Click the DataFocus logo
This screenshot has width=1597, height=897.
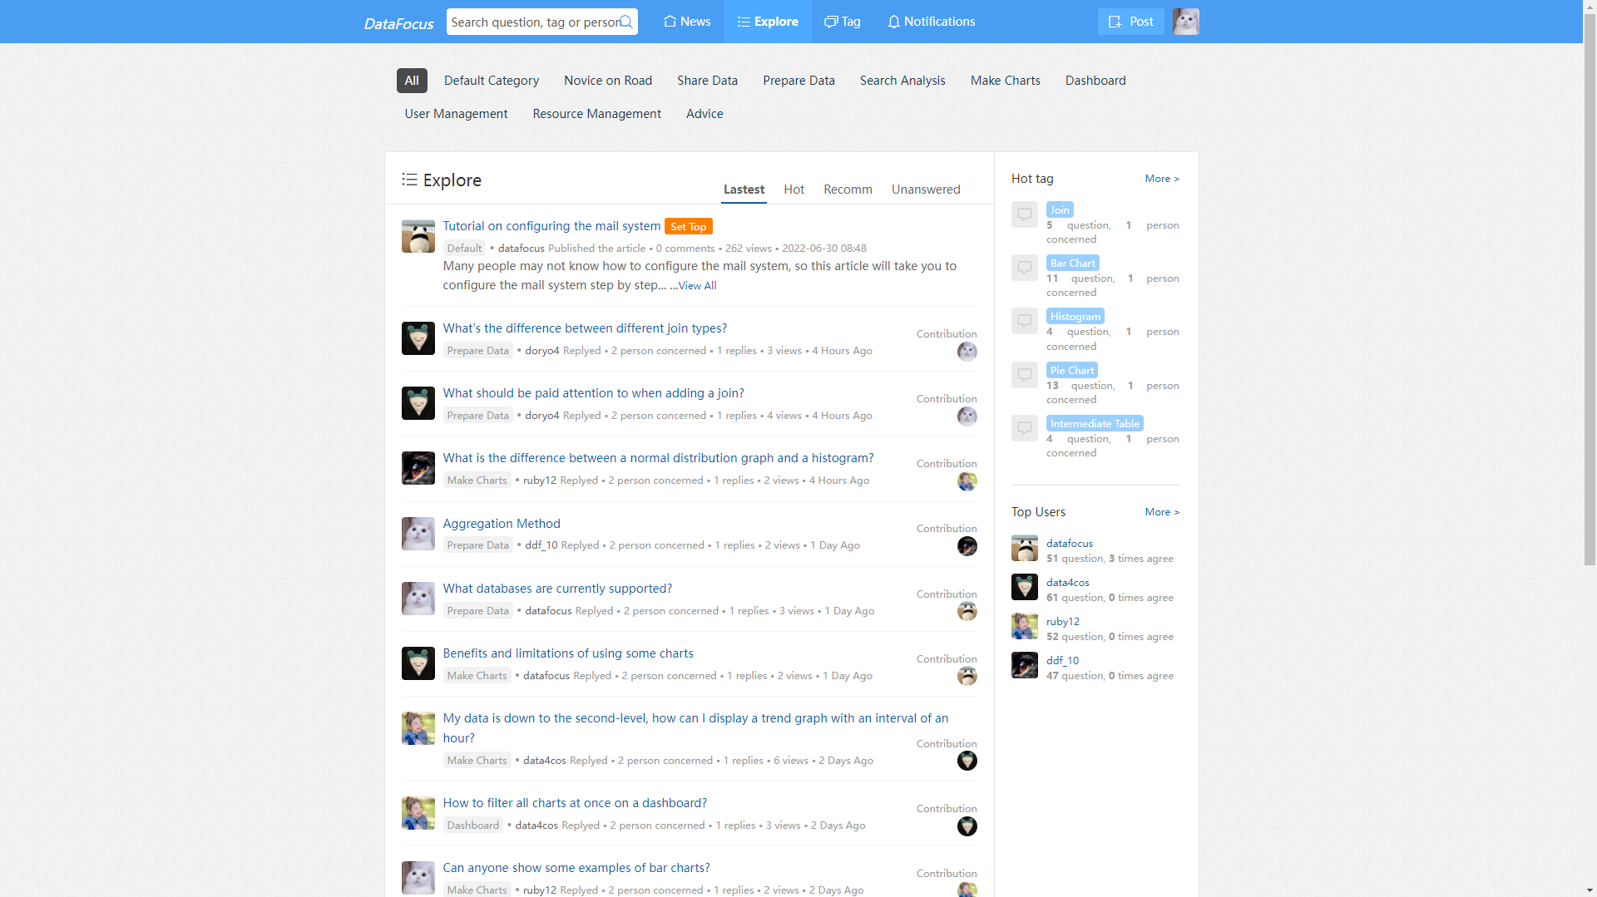tap(398, 23)
